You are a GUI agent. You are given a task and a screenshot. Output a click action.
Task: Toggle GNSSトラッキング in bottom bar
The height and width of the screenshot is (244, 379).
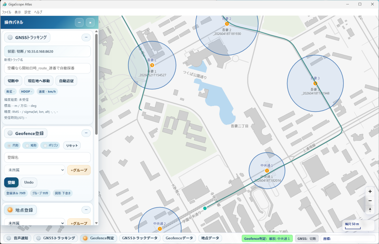coord(56,238)
